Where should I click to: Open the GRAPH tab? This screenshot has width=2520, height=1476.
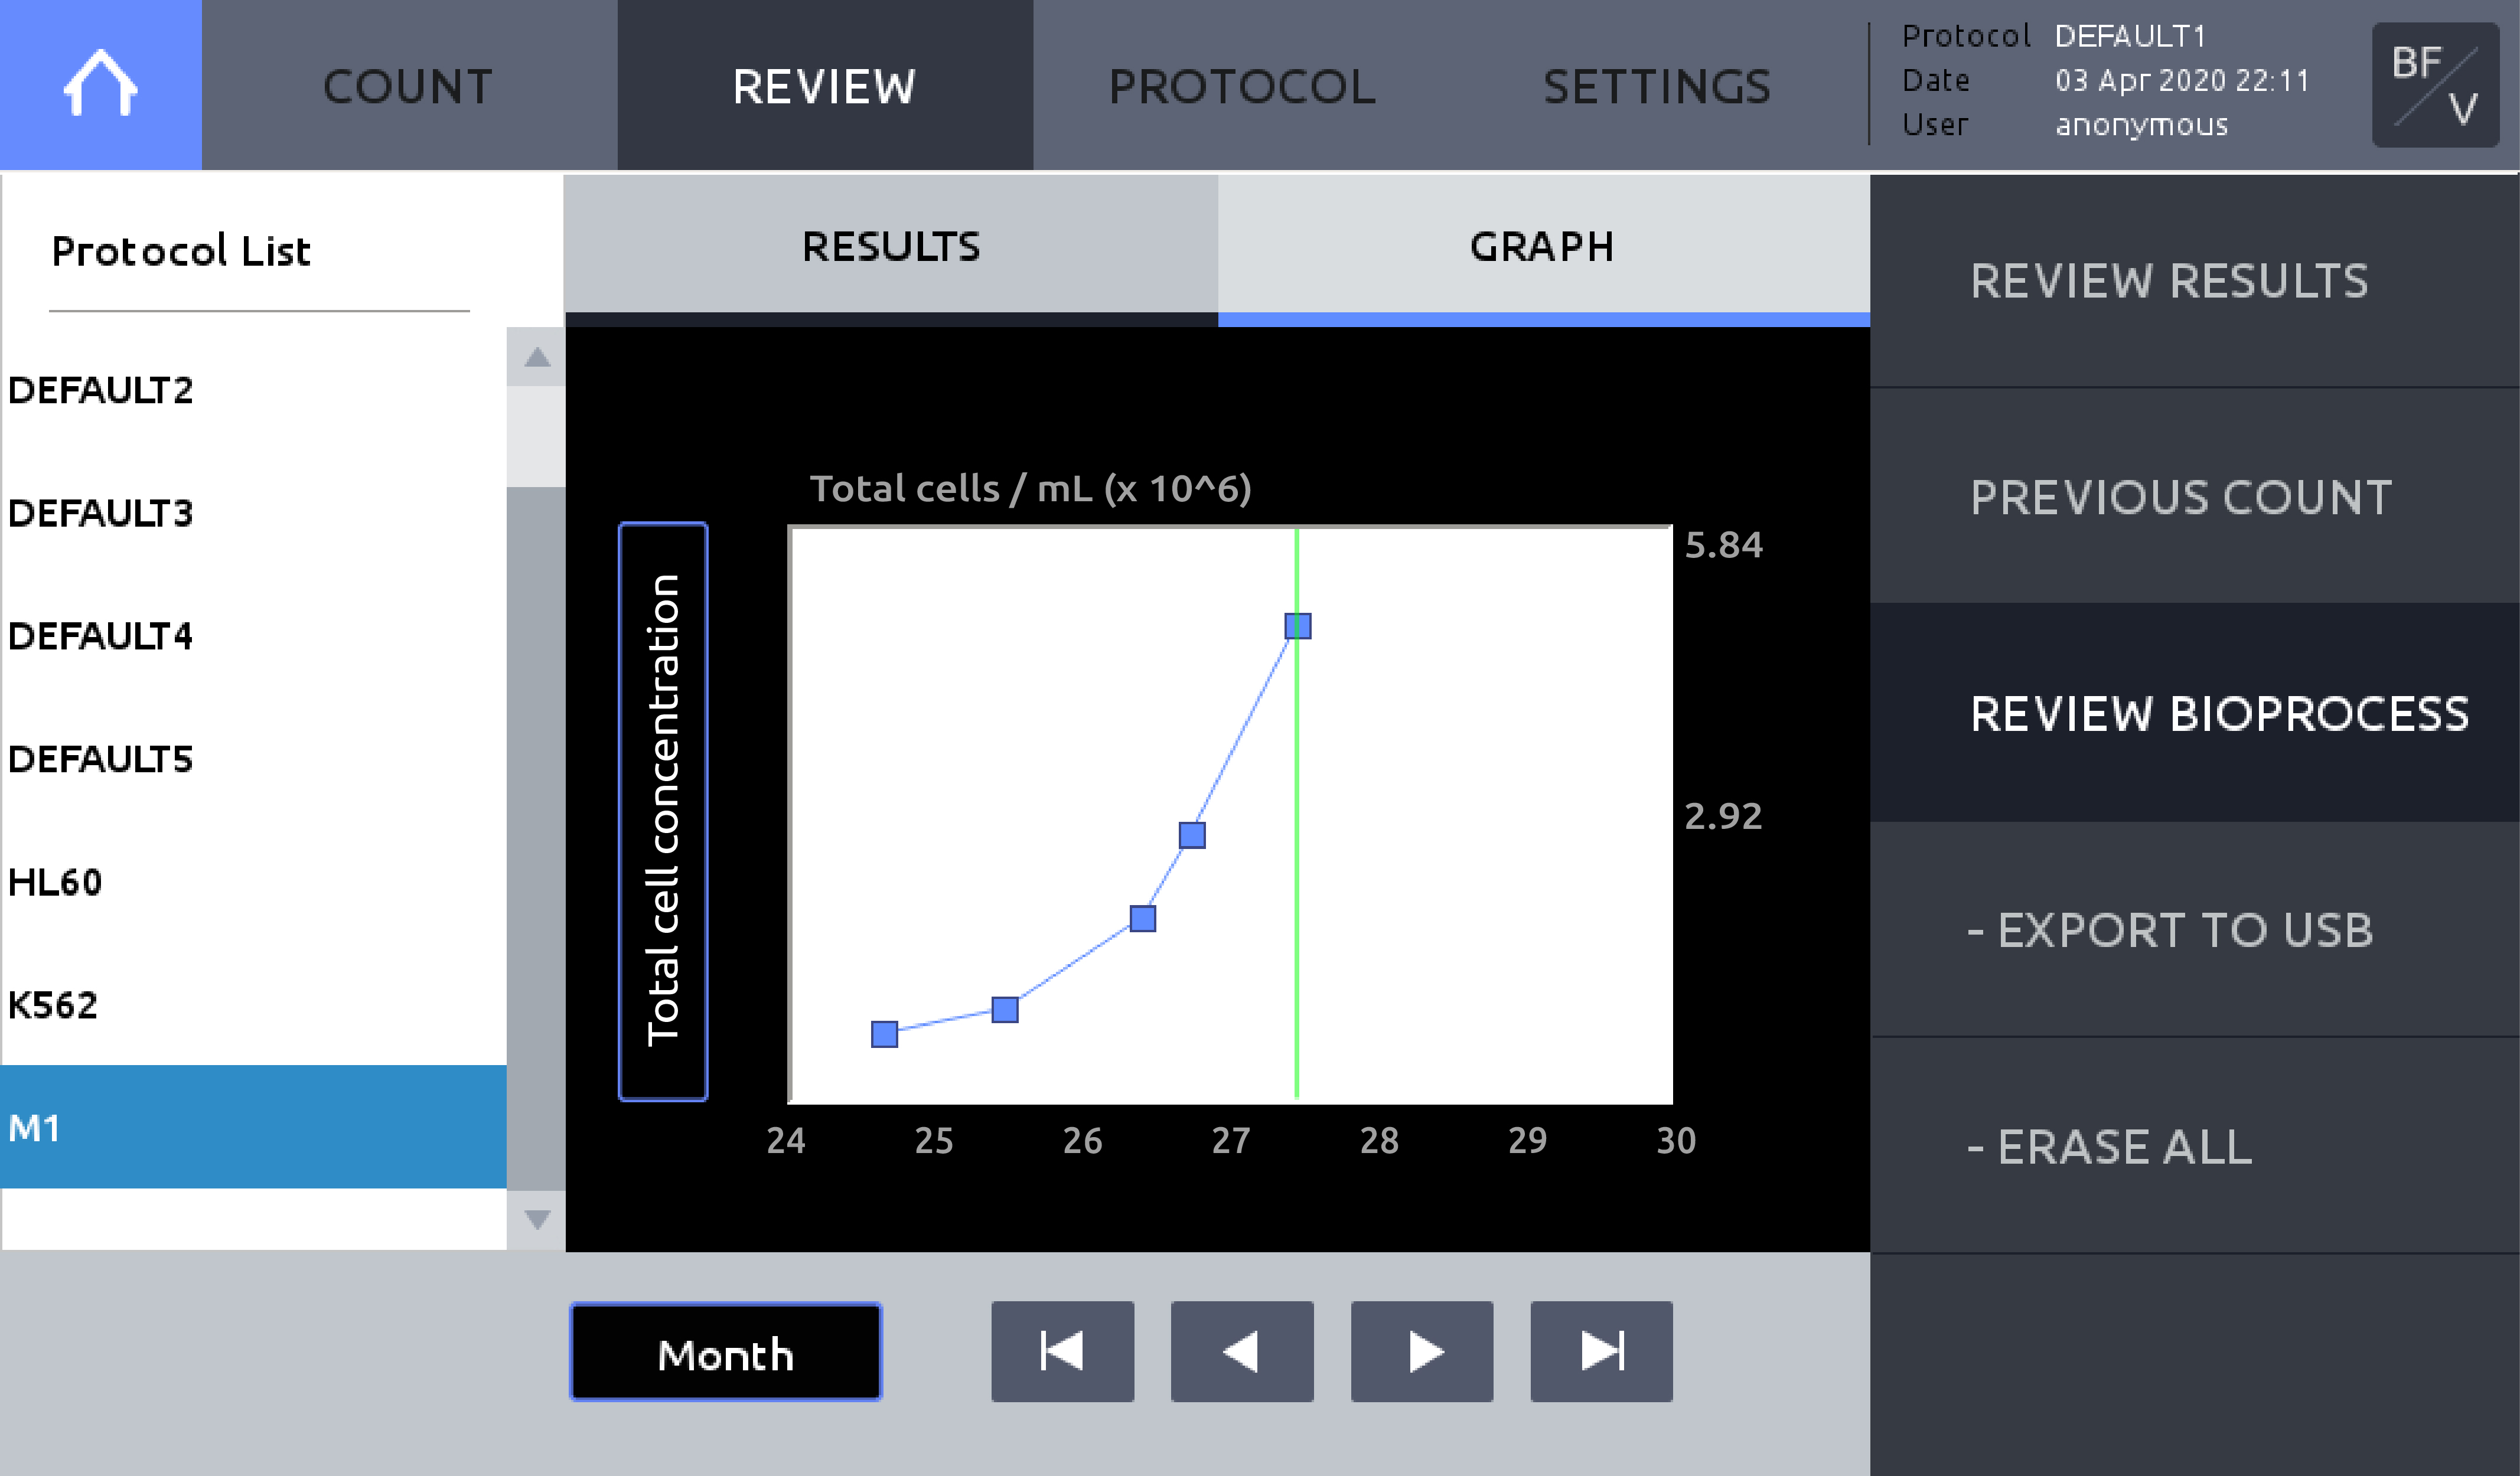click(x=1543, y=246)
